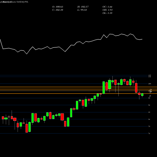Click the OL: 1.13 value
157x157 pixels.
pyautogui.click(x=107, y=13)
